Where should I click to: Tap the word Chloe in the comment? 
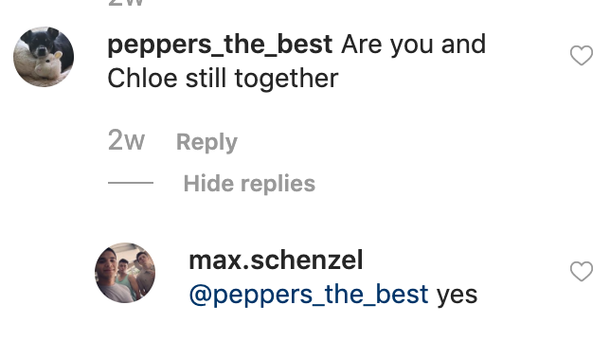point(142,79)
